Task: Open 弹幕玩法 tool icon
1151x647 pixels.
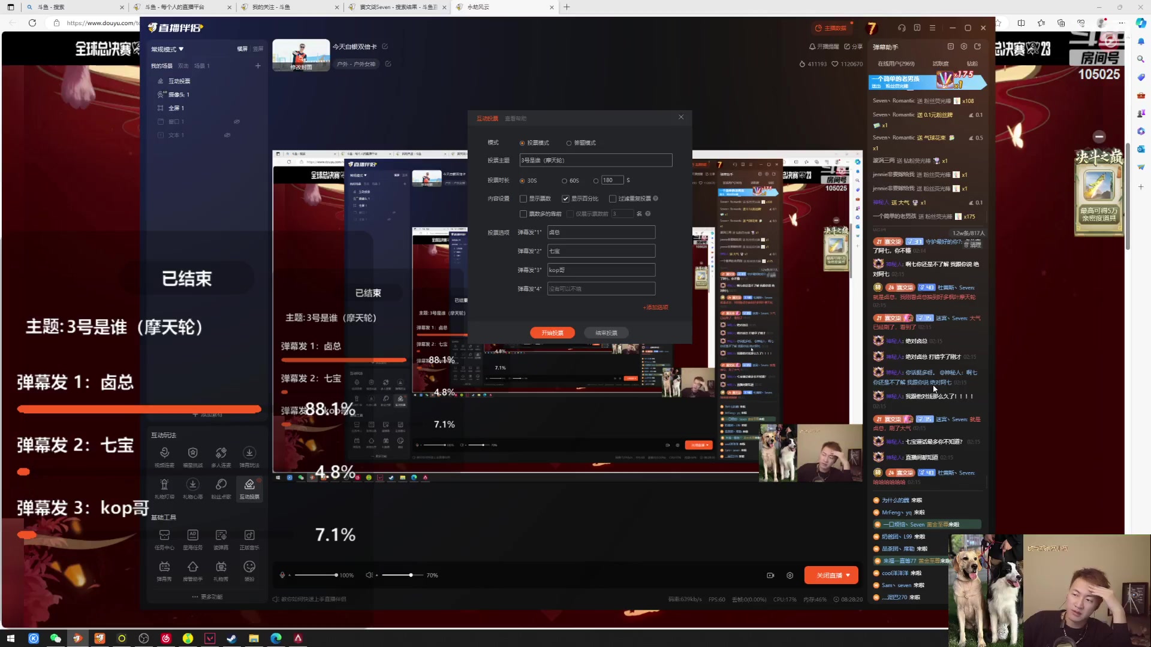Action: coord(249,457)
